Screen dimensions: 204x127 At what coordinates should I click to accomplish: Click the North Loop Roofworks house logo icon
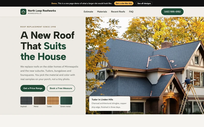point(23,12)
